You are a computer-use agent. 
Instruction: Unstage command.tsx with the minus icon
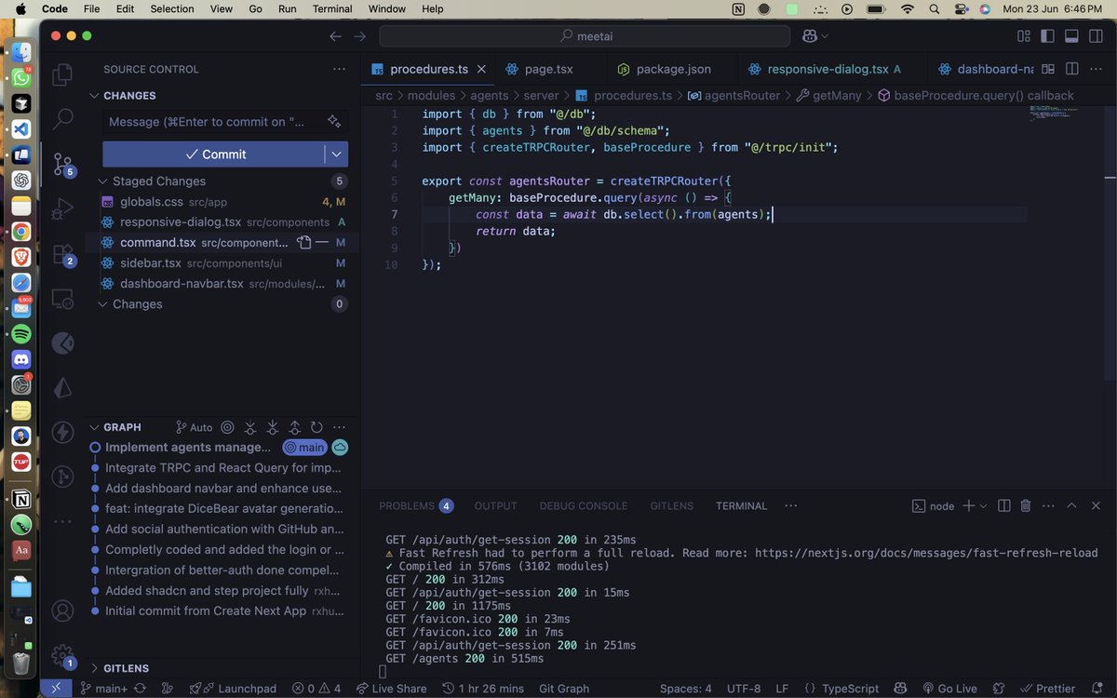(322, 243)
